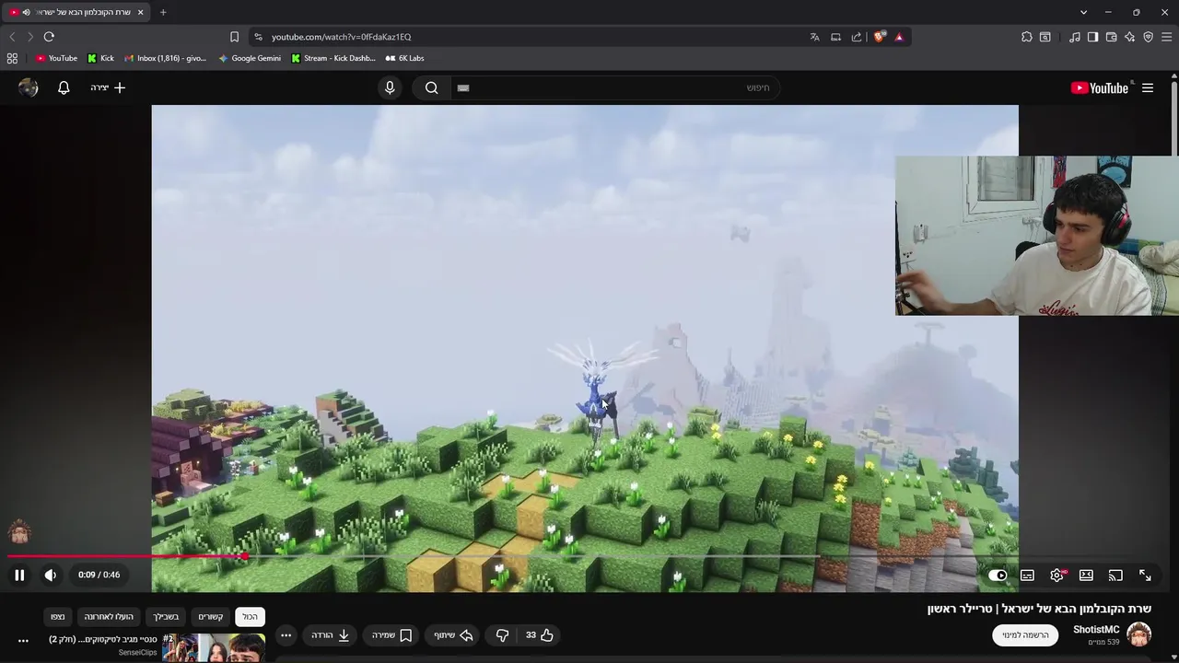The image size is (1179, 663).
Task: Select the בשבילך filter chip
Action: [x=166, y=617]
